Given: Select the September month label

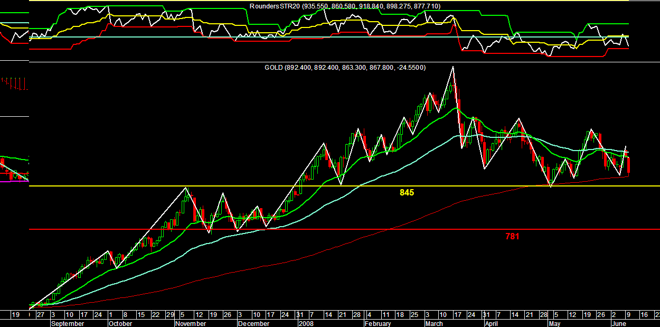Looking at the screenshot, I should click(67, 323).
